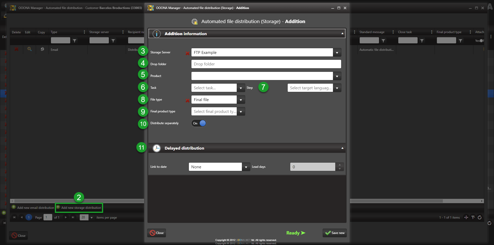This screenshot has width=494, height=245.
Task: Click the Drop folder text field
Action: (266, 64)
